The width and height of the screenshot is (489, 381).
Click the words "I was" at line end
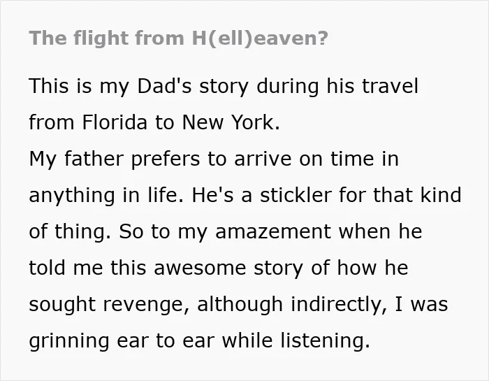click(421, 304)
